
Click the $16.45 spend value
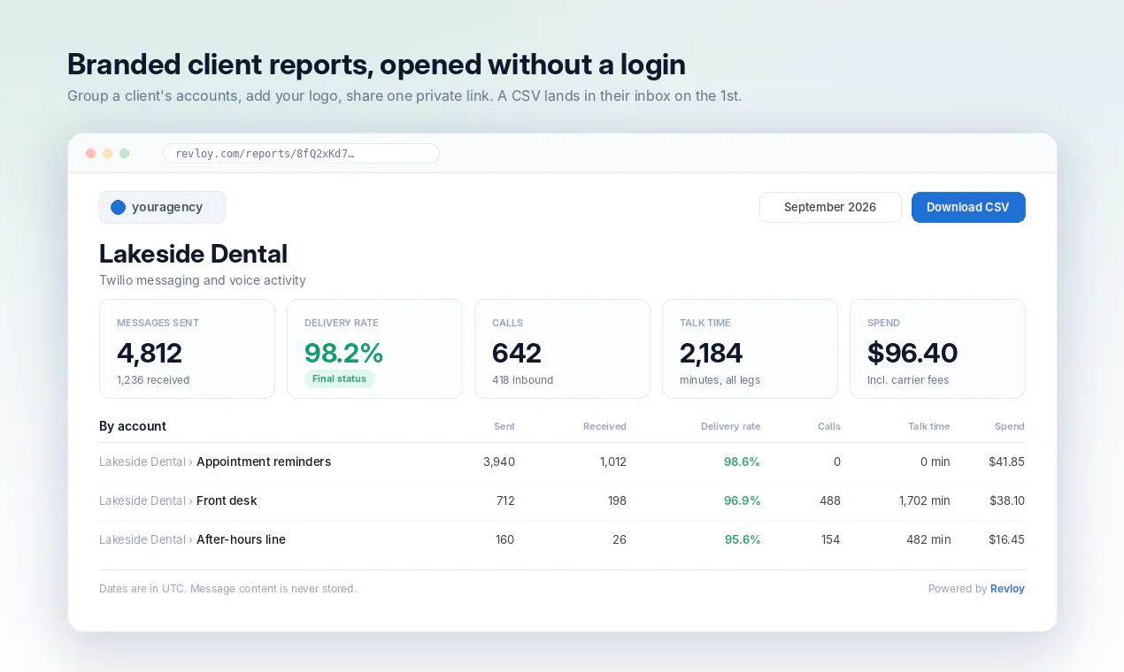click(1006, 539)
